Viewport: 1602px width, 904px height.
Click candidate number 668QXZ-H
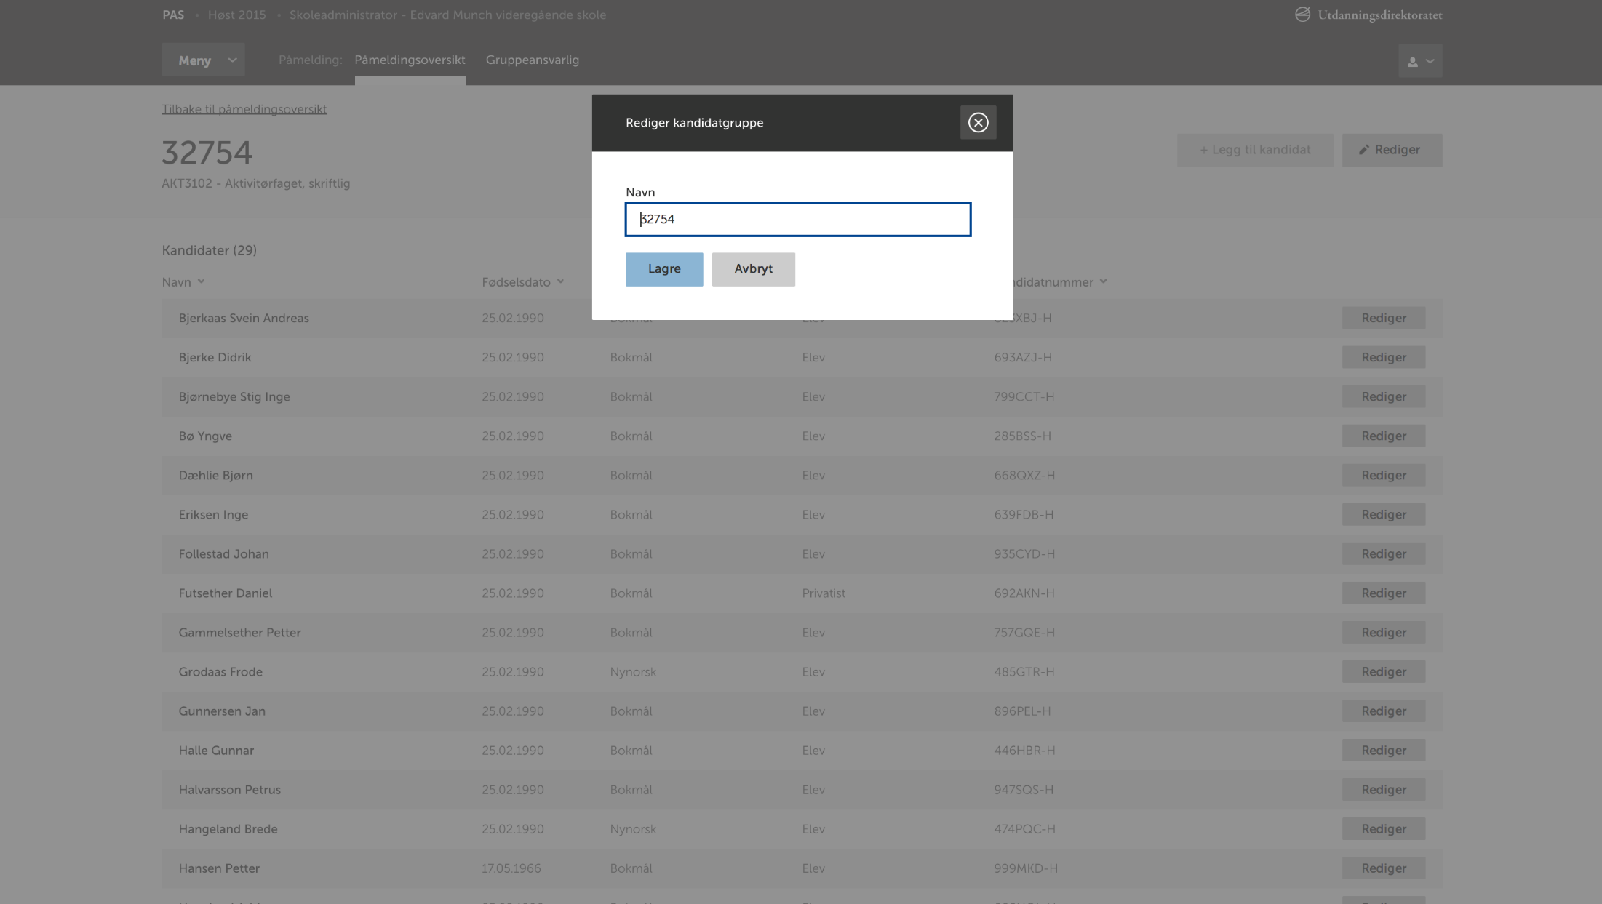pyautogui.click(x=1024, y=476)
